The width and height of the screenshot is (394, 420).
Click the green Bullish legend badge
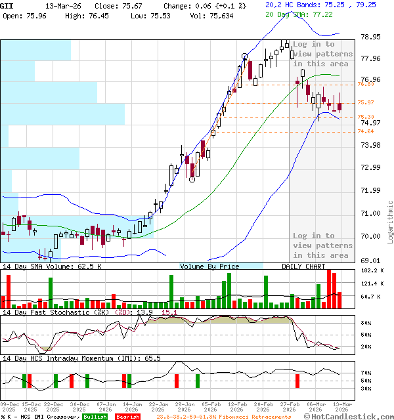95,417
